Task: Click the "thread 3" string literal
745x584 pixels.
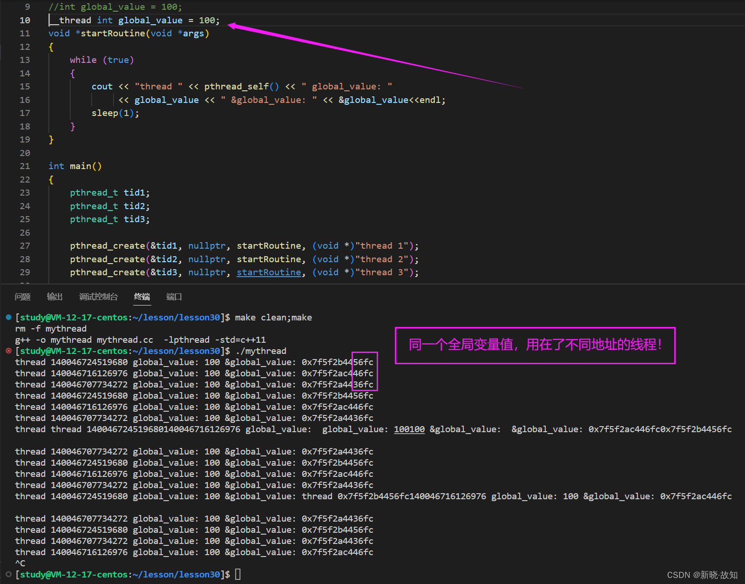Action: (382, 272)
